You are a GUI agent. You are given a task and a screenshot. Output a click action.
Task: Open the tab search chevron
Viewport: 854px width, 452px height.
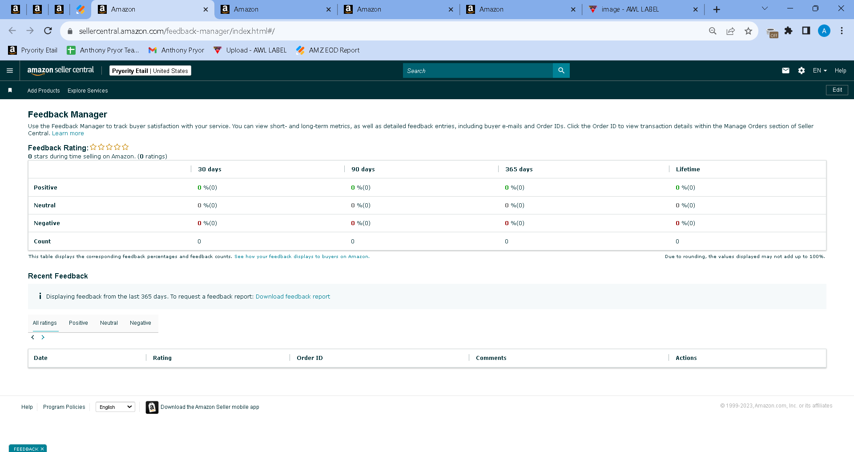pyautogui.click(x=765, y=8)
